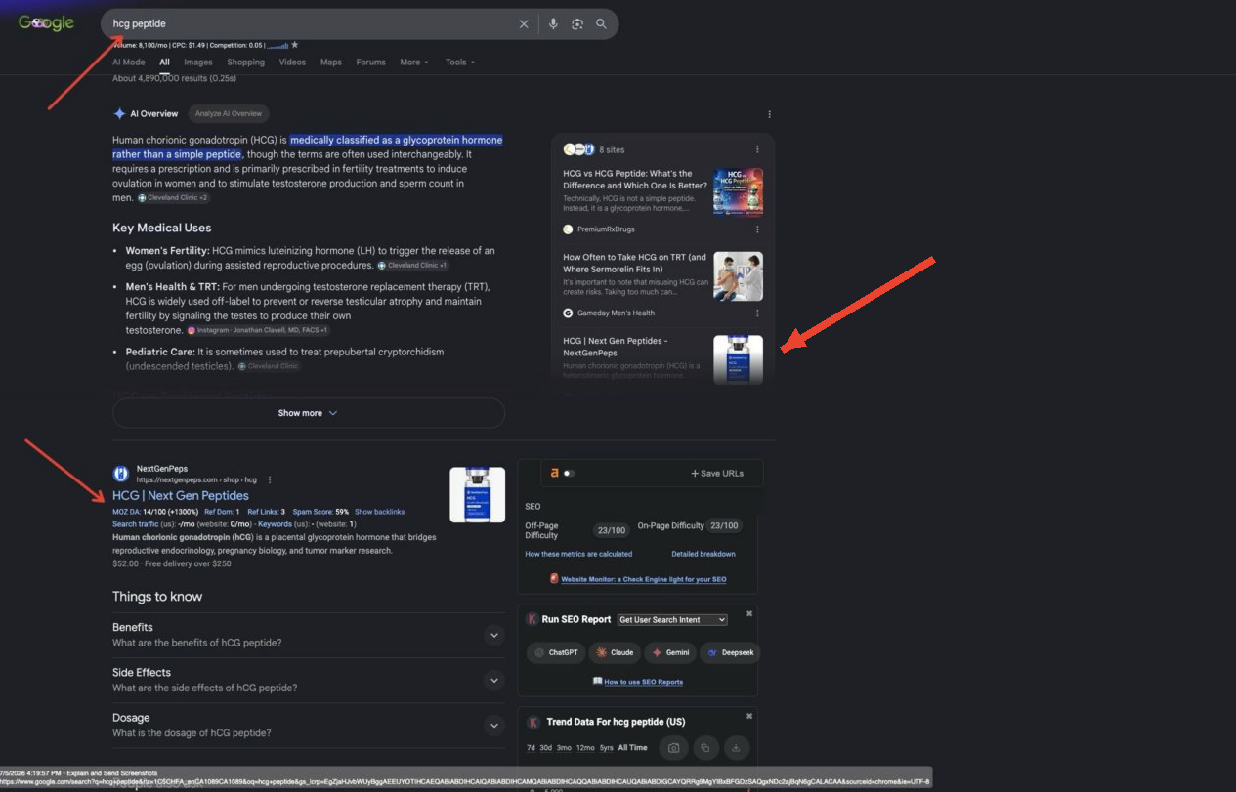Run SEO report with Deepseek
This screenshot has width=1236, height=792.
pyautogui.click(x=731, y=652)
